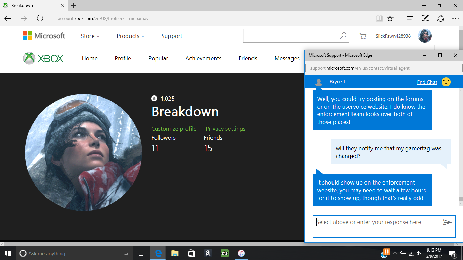Open the Privacy settings link
Screen dimensions: 463x260
(x=226, y=129)
